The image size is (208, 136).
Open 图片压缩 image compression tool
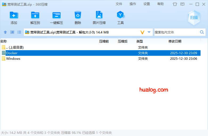point(99,15)
